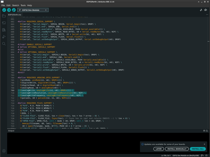This screenshot has height=157, width=210.
Task: Click ENABLE_SERIAL2_SUPPORT on the #ifndef line
Action: (x=39, y=44)
